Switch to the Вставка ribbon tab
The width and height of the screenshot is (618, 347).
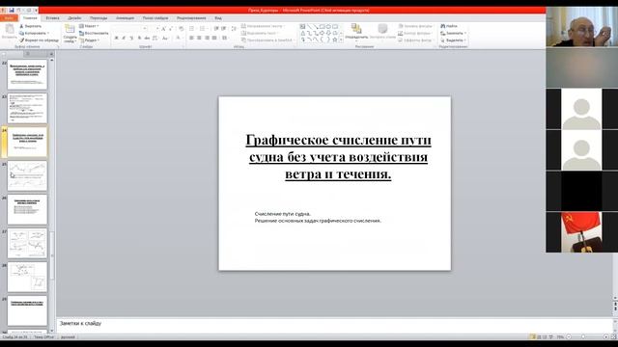52,18
